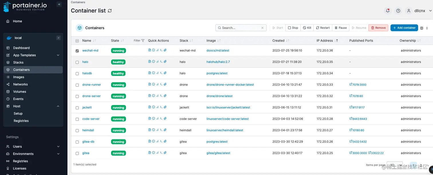Open logs for wechat-md container
433x175 pixels.
tap(149, 50)
